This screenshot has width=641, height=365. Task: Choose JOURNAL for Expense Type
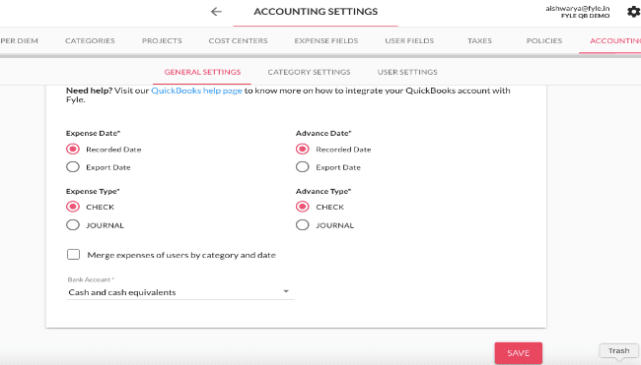73,224
